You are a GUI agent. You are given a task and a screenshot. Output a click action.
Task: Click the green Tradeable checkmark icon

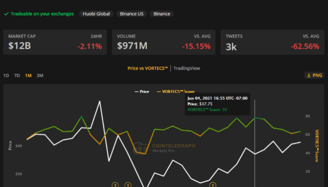point(6,14)
